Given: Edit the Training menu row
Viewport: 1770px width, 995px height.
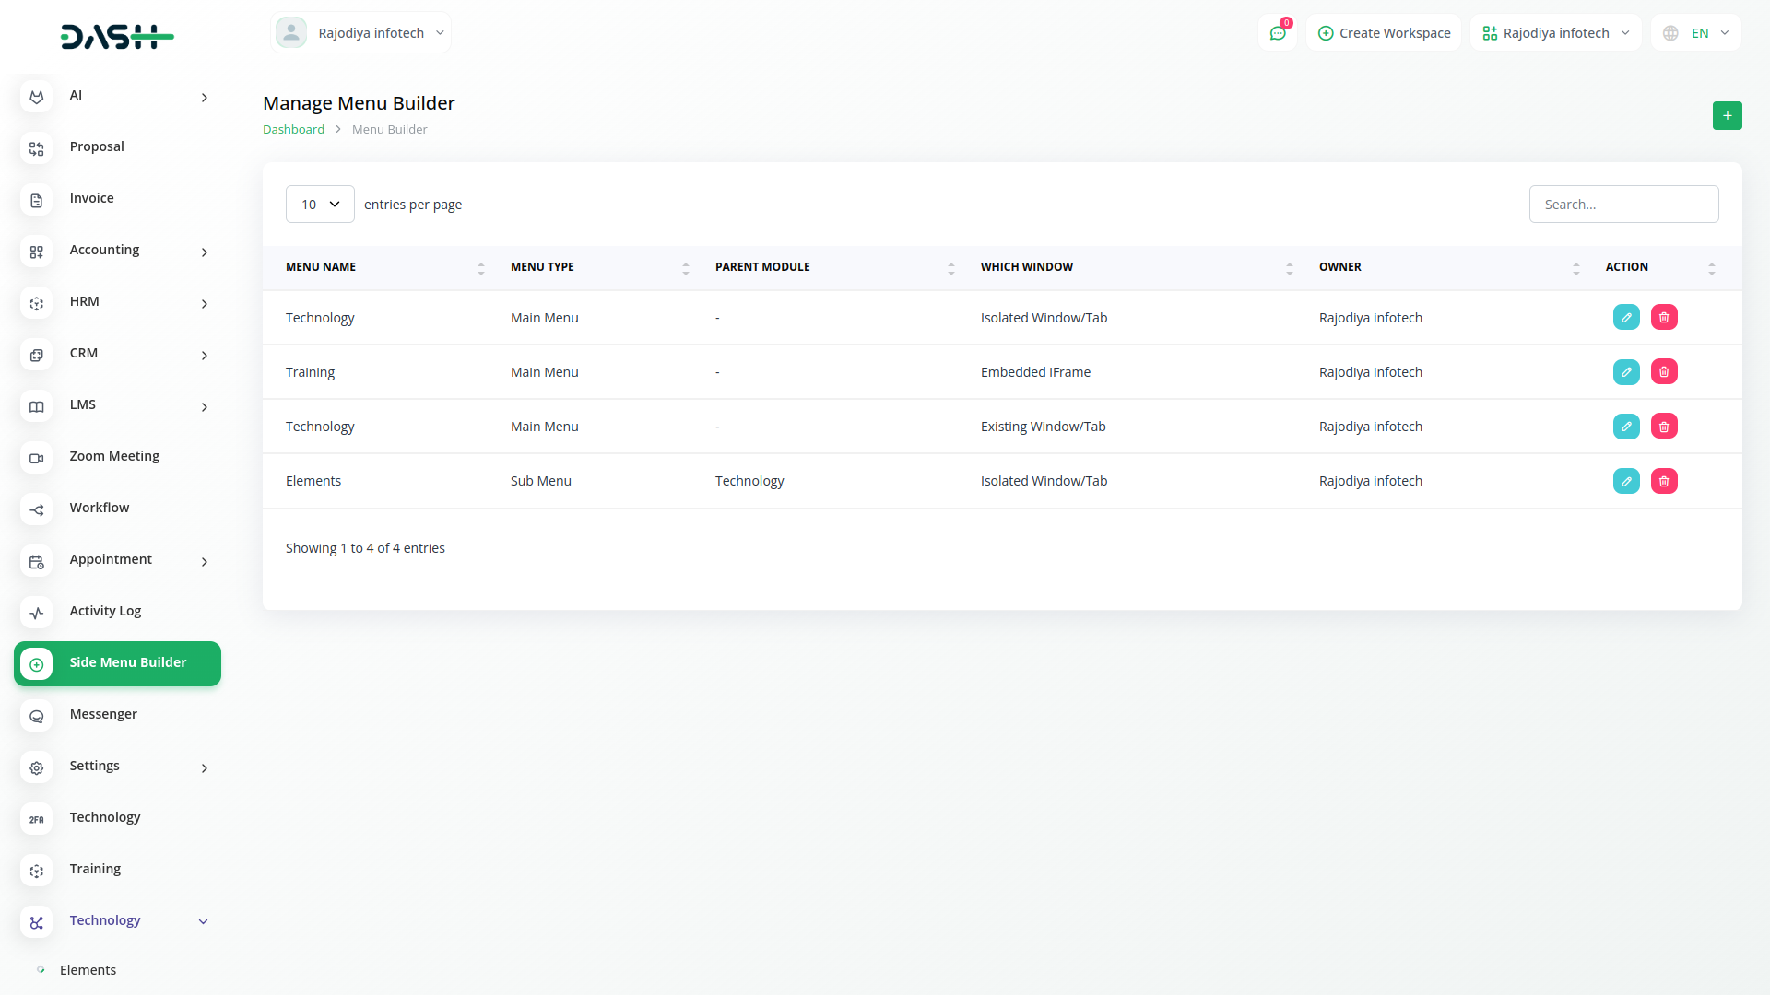Looking at the screenshot, I should [1626, 372].
